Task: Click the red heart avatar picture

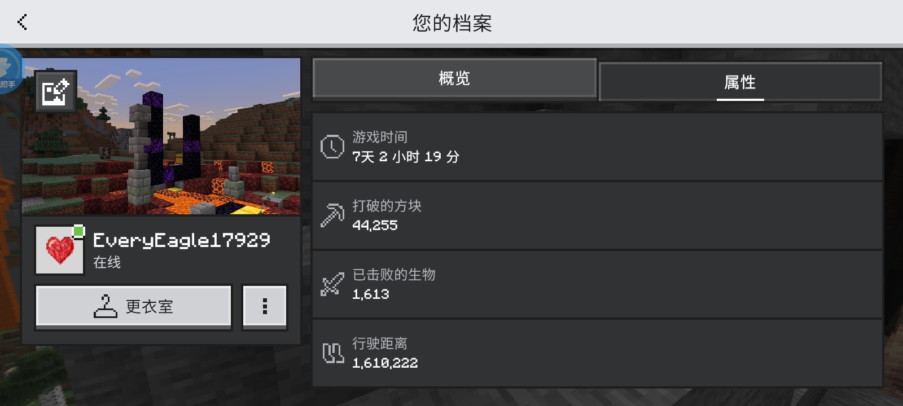Action: [x=59, y=250]
